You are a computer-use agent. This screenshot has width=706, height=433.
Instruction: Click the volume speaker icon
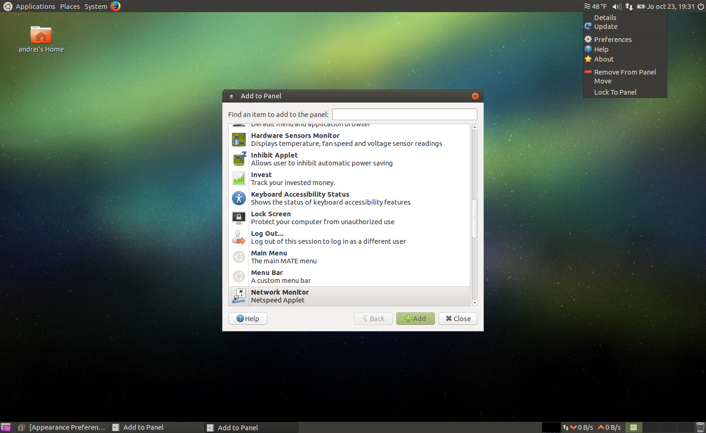(x=616, y=6)
